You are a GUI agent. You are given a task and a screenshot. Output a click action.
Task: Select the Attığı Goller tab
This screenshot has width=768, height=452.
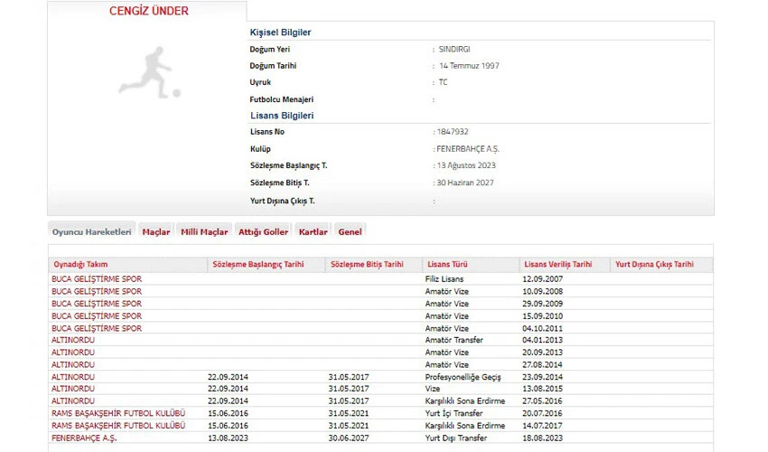(x=263, y=232)
